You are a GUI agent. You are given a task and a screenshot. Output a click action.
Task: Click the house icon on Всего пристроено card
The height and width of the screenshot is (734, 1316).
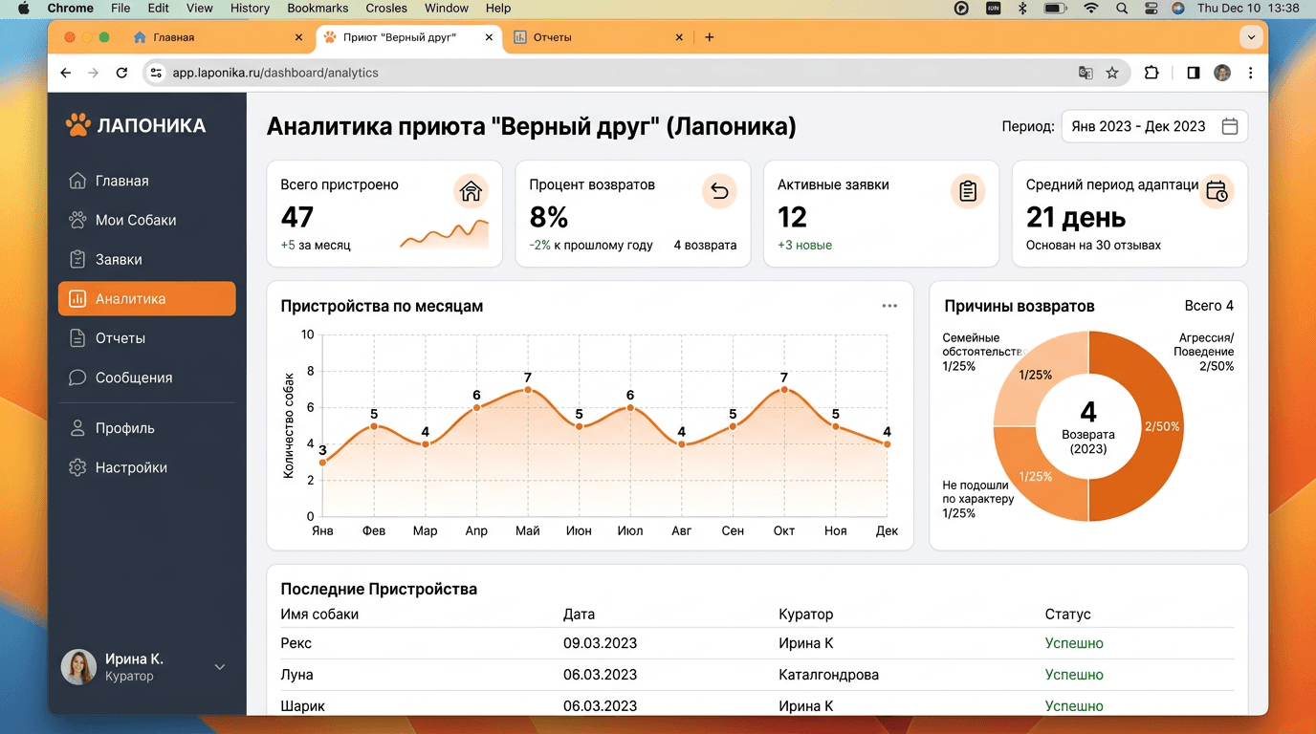(471, 191)
